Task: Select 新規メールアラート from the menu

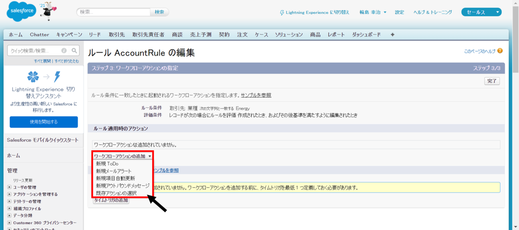Action: pyautogui.click(x=114, y=171)
